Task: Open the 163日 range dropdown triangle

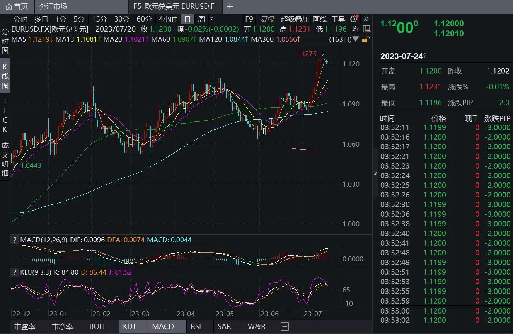Action: tap(356, 39)
